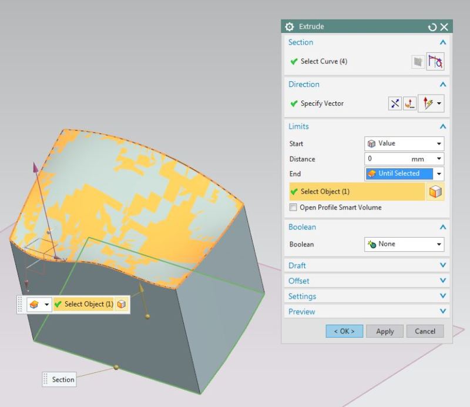Click the cube icon in the floating Select Object bar
Screen dimensions: 470x407
pyautogui.click(x=122, y=304)
